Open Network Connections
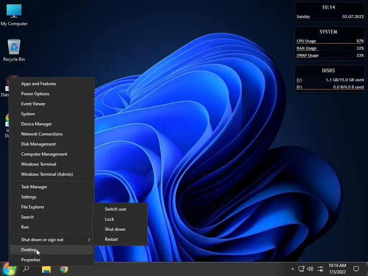This screenshot has height=276, width=368. (x=52, y=134)
